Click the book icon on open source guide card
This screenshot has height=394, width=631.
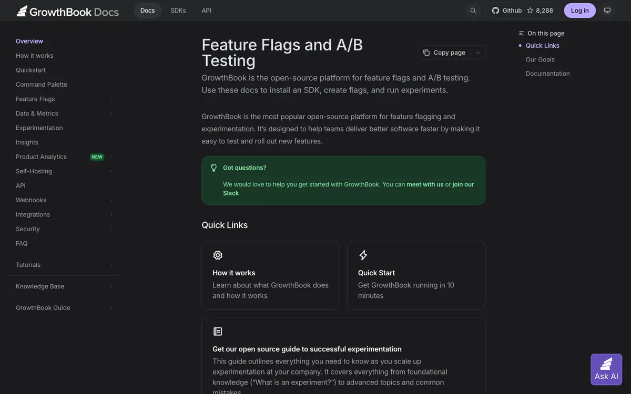click(x=218, y=331)
